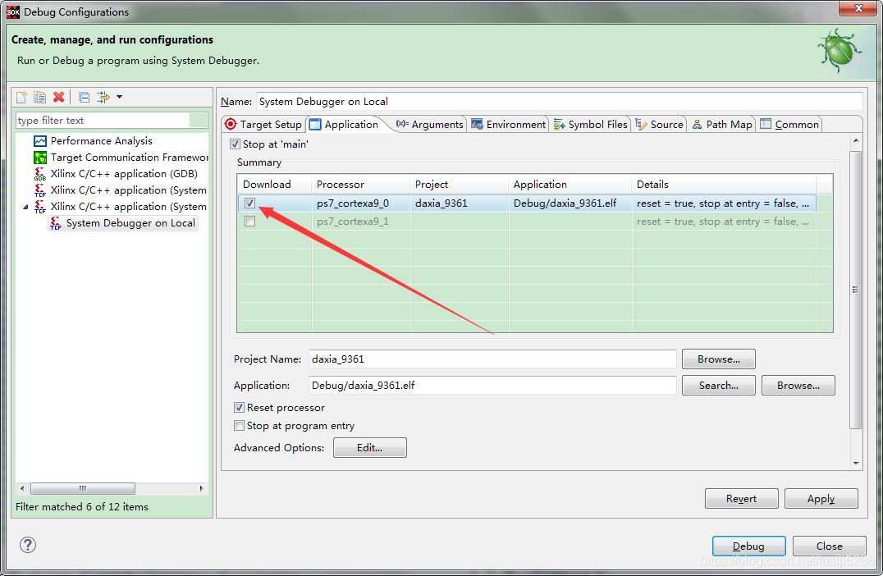Click scroll down arrow in Application panel
Viewport: 883px width, 576px height.
[856, 464]
